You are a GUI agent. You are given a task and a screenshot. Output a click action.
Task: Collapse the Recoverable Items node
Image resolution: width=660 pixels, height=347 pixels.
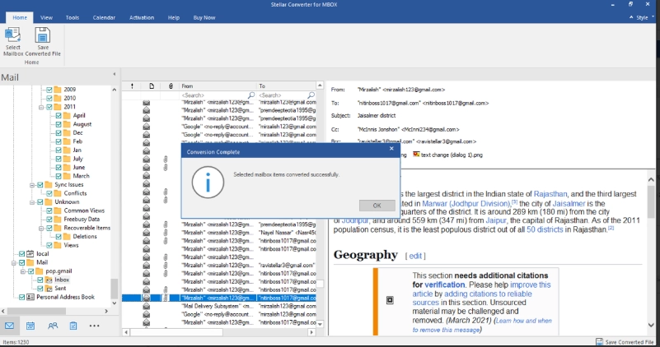coord(41,228)
